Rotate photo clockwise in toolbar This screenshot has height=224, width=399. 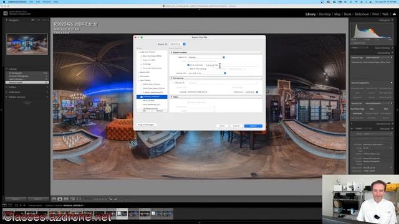click(116, 199)
